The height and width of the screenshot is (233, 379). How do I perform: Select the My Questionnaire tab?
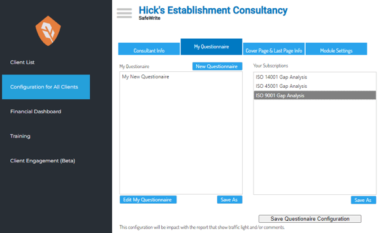coord(211,47)
